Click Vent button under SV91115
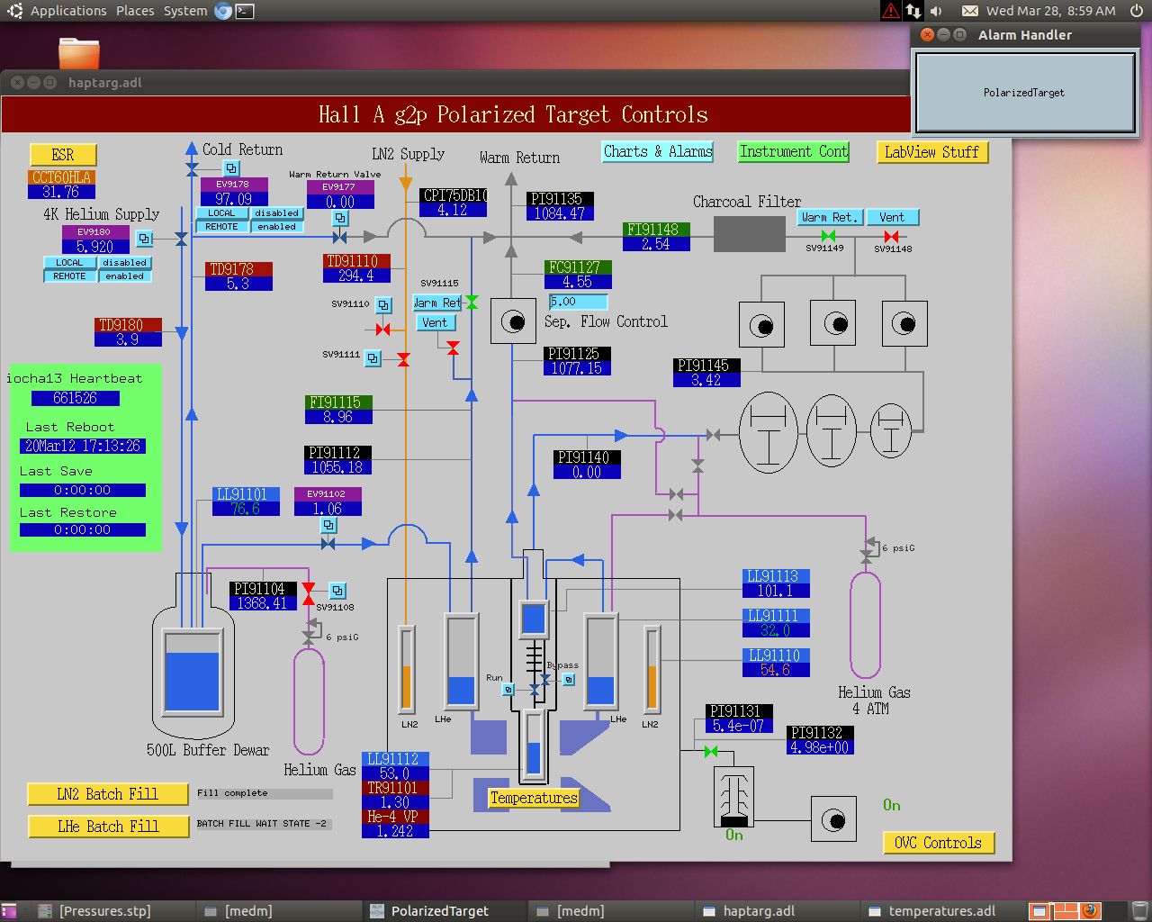The image size is (1152, 922). click(435, 322)
